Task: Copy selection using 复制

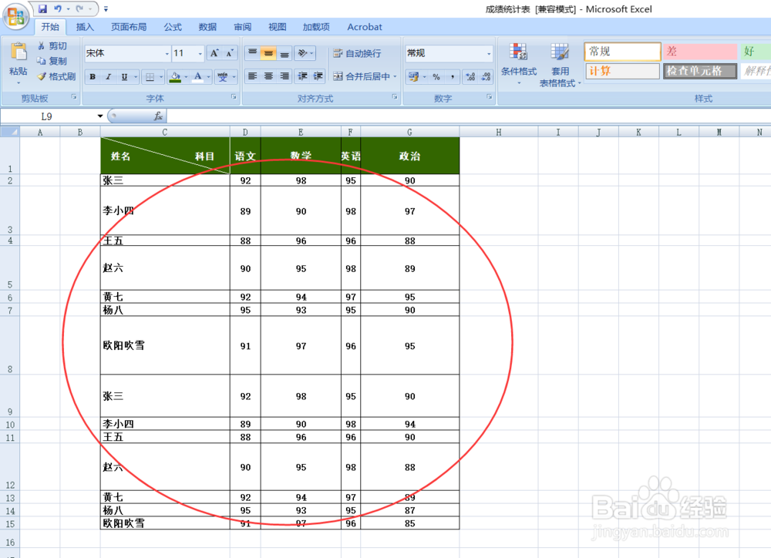Action: 52,61
